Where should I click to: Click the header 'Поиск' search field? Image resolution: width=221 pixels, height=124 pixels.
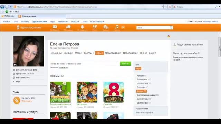pos(153,28)
